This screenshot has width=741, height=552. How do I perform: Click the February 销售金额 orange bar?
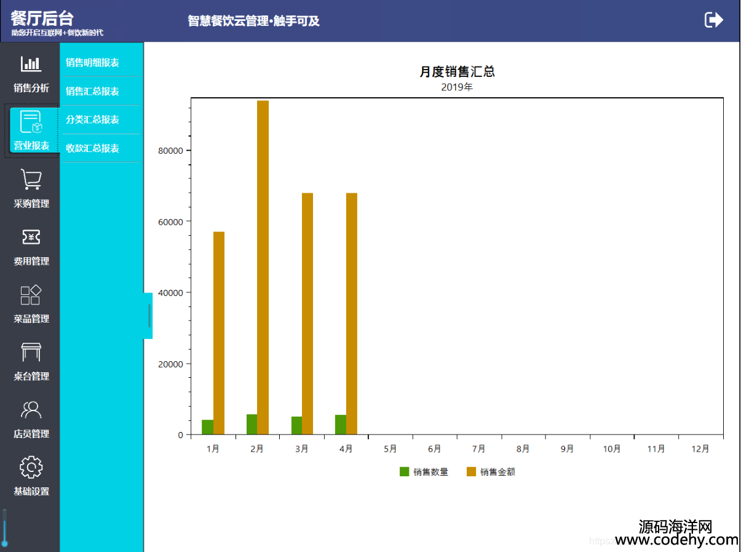pos(263,267)
